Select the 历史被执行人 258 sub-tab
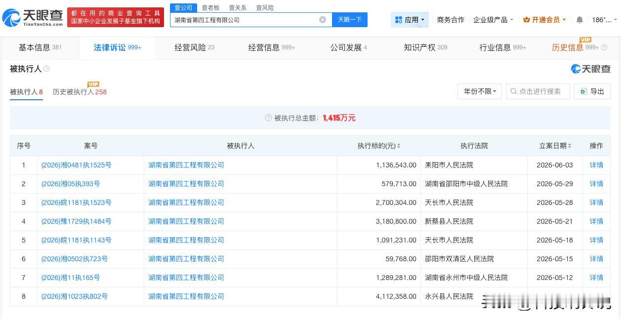The height and width of the screenshot is (319, 621). click(80, 92)
